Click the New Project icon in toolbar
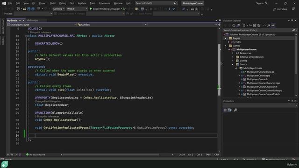Screen dimensions: 299x168 (18, 9)
